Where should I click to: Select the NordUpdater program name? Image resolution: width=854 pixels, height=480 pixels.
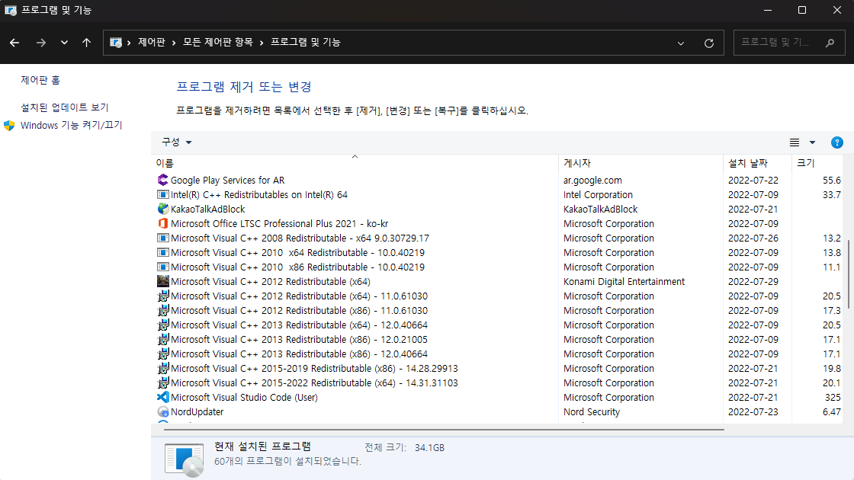197,412
